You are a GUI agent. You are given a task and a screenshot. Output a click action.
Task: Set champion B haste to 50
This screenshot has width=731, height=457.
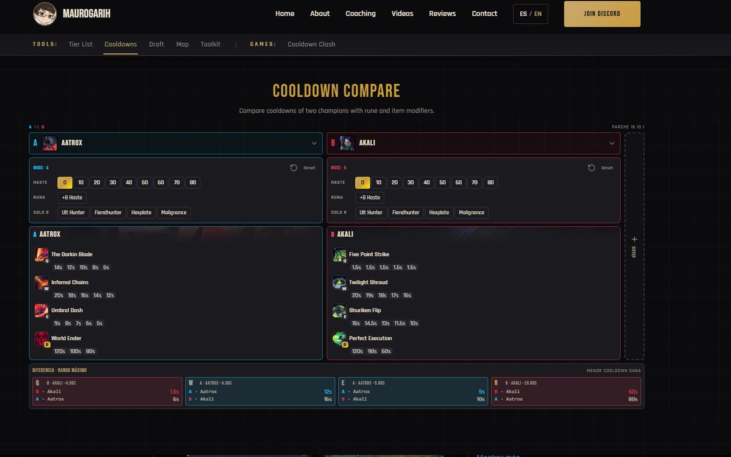(x=442, y=183)
